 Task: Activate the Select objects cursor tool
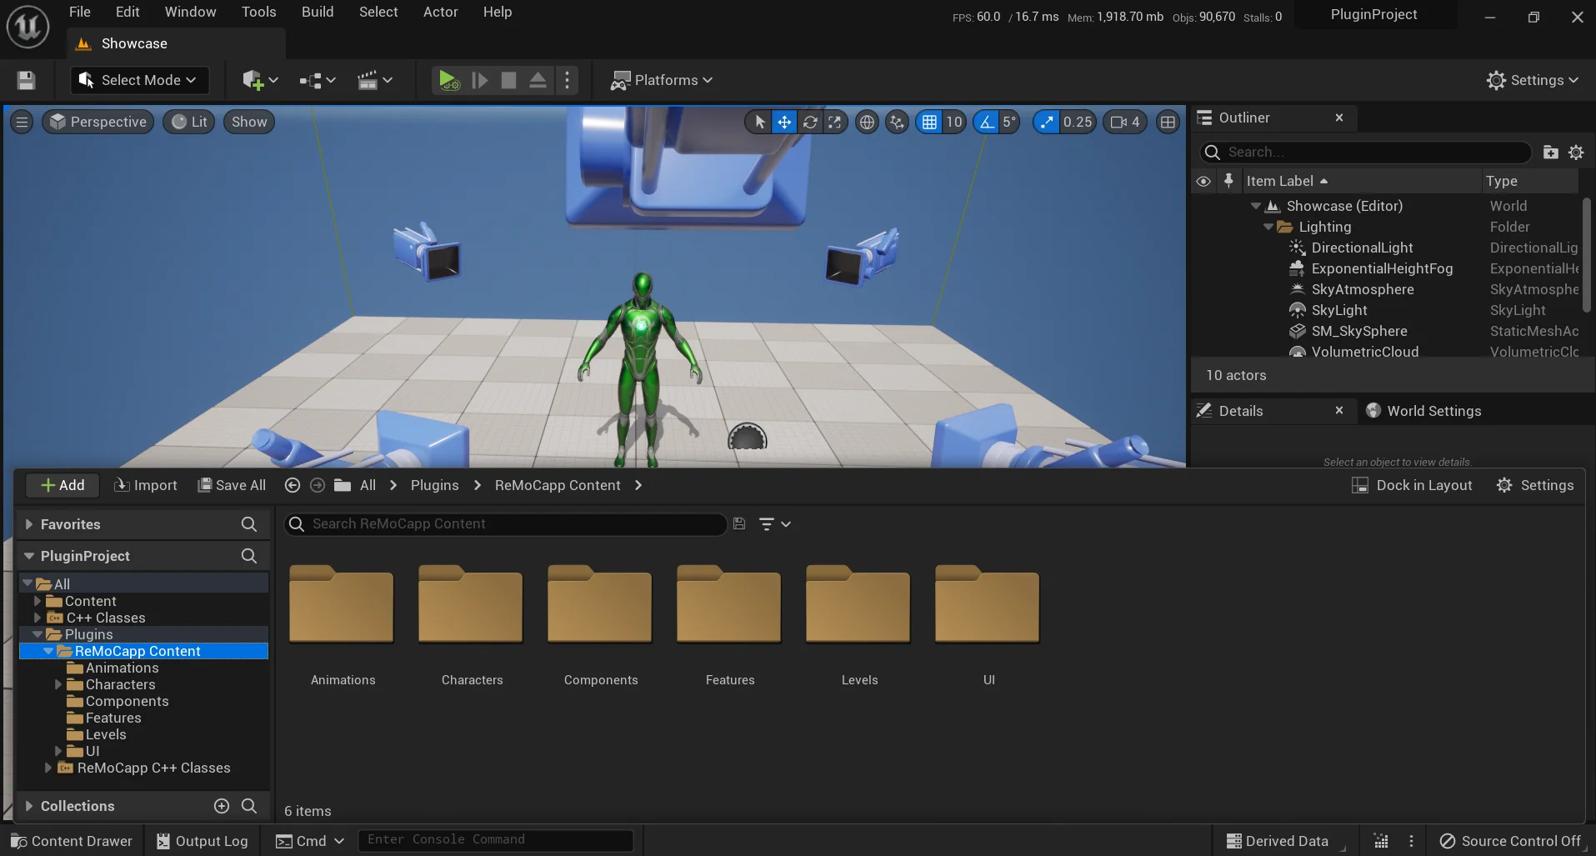point(760,122)
